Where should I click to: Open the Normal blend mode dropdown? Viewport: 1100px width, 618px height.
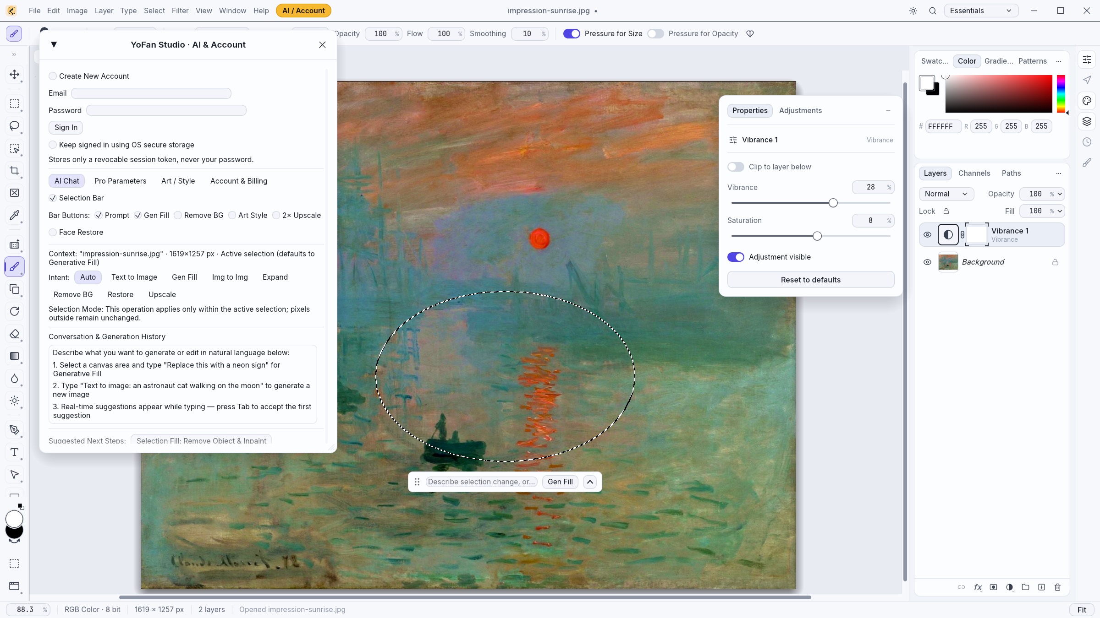click(x=946, y=194)
